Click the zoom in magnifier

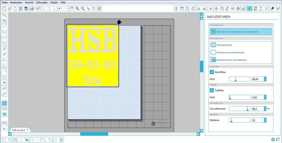(x=77, y=8)
